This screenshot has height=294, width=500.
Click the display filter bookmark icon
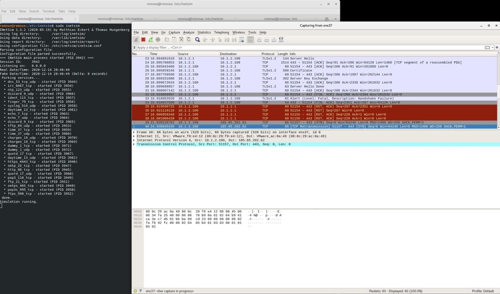tap(135, 47)
